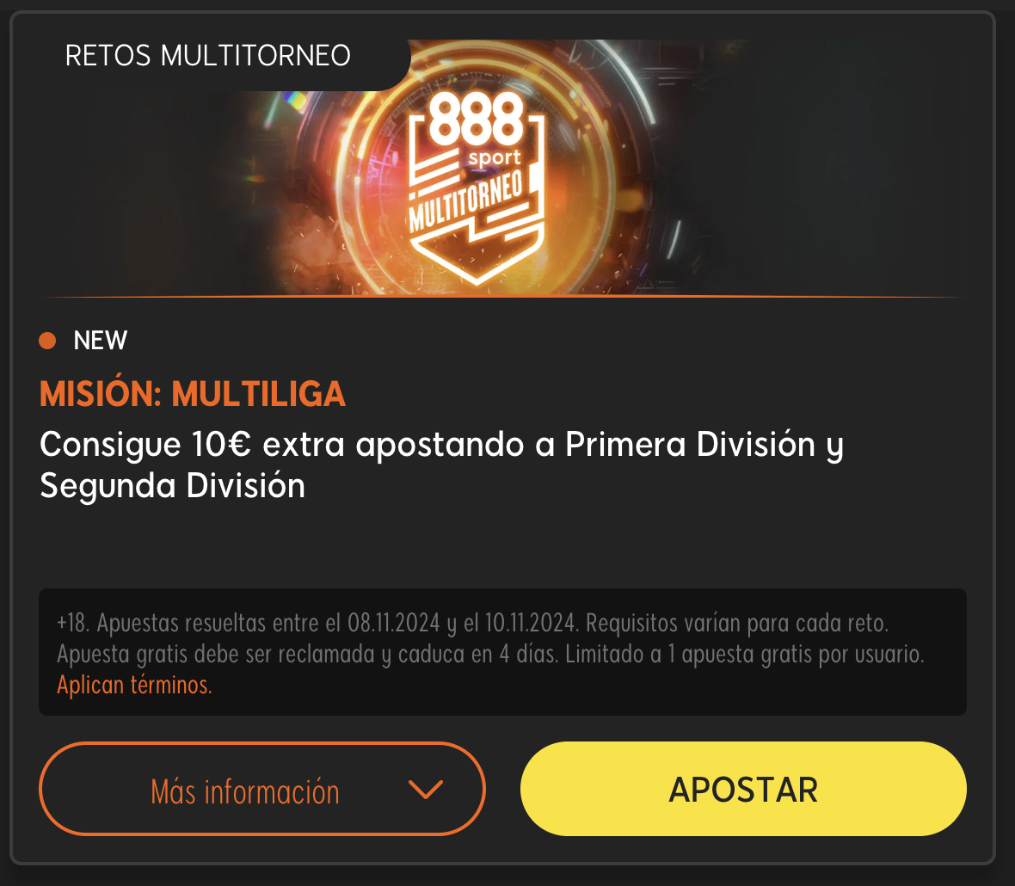Click the Consigue 10€ extra description text
Screen dimensions: 1015x886
coord(441,465)
